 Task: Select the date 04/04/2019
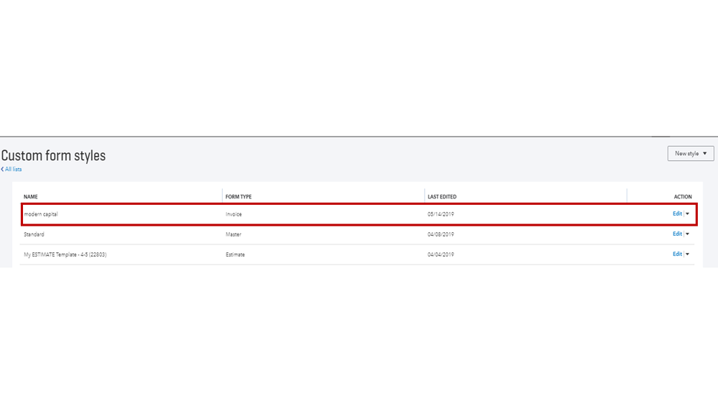click(441, 254)
